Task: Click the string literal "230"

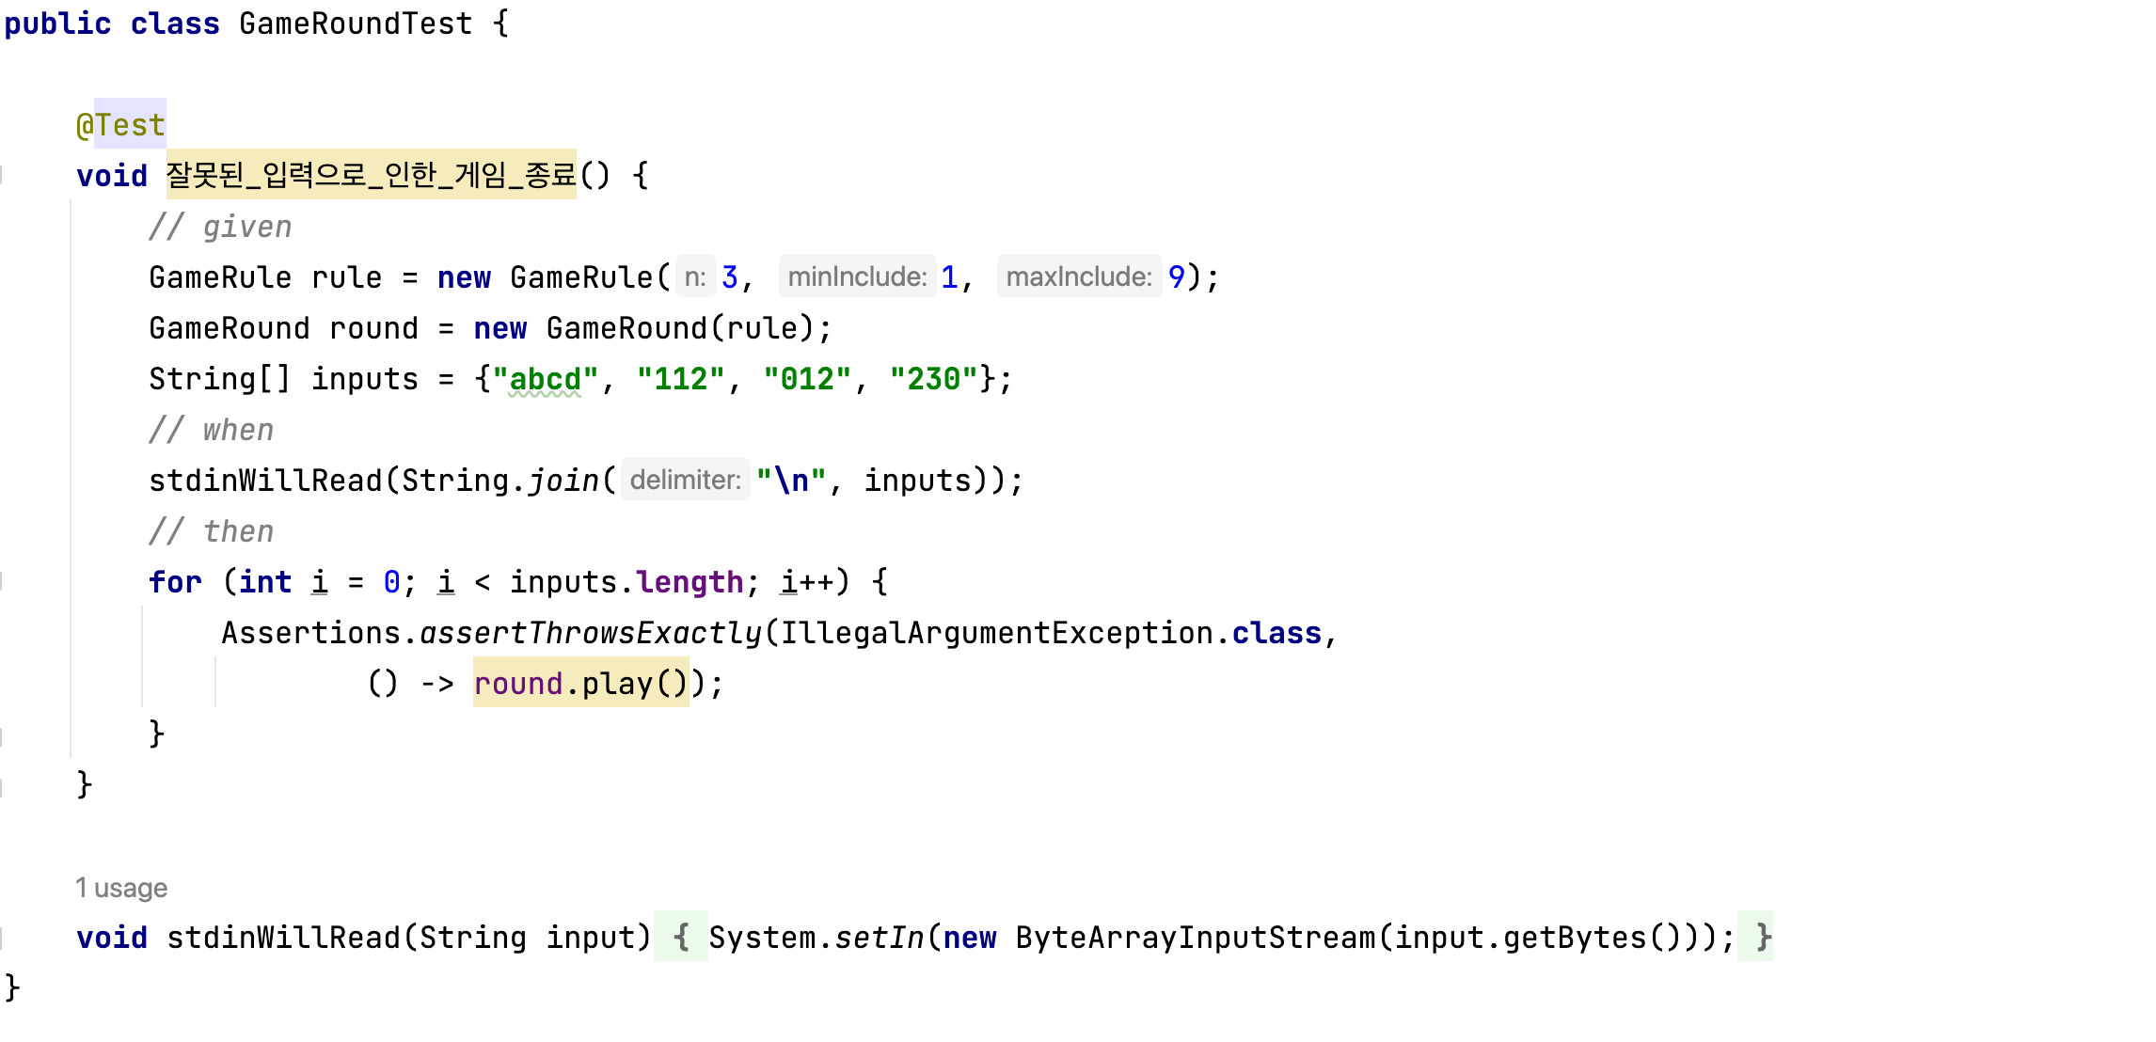Action: [933, 379]
